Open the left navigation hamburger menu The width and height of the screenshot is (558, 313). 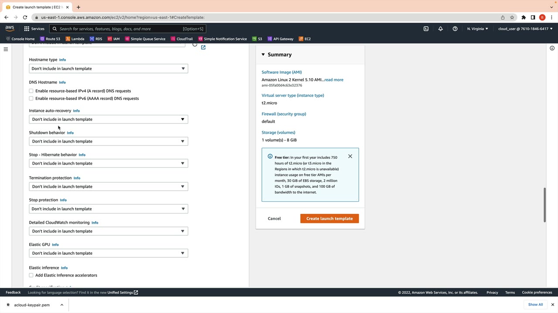pyautogui.click(x=6, y=49)
